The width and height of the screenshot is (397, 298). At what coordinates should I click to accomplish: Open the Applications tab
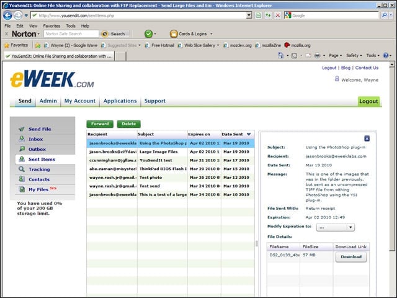(120, 101)
